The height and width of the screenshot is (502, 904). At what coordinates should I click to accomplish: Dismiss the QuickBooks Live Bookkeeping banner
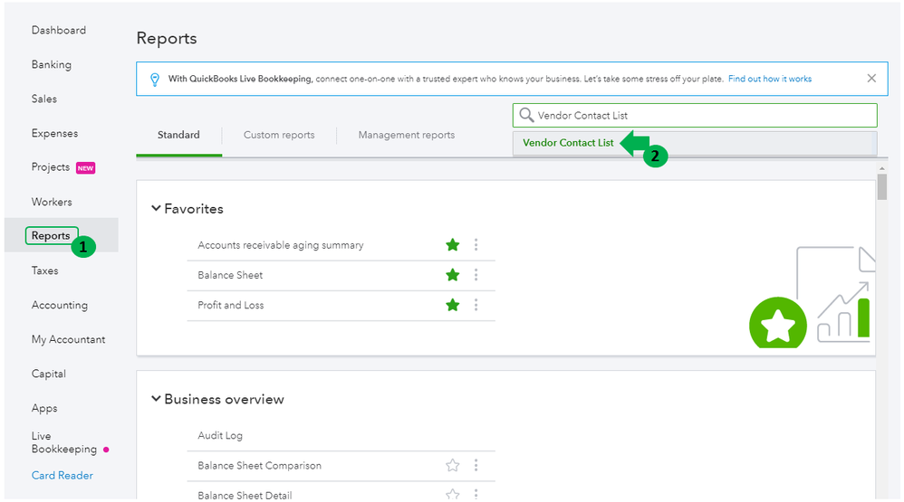(871, 79)
